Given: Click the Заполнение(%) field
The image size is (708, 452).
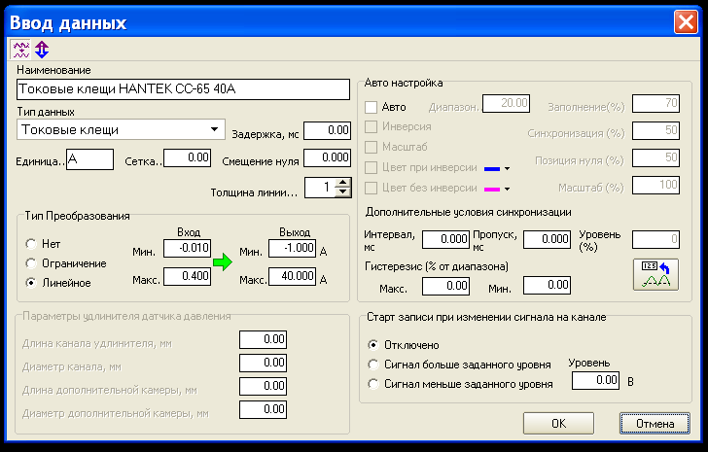Looking at the screenshot, I should point(655,104).
